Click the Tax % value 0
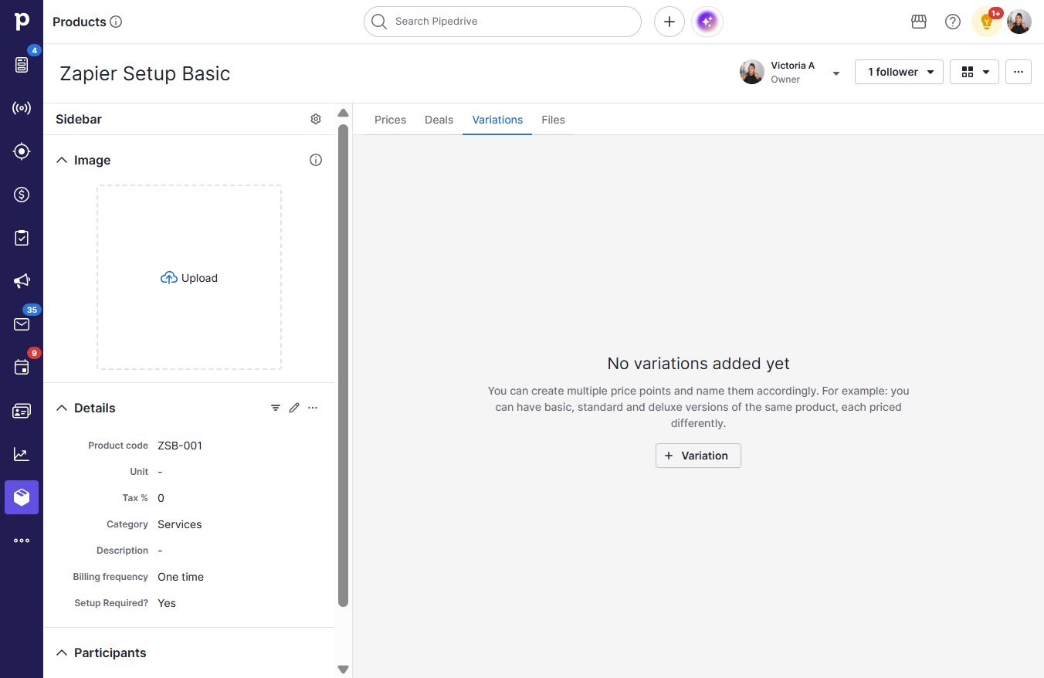Viewport: 1044px width, 678px height. pos(161,498)
